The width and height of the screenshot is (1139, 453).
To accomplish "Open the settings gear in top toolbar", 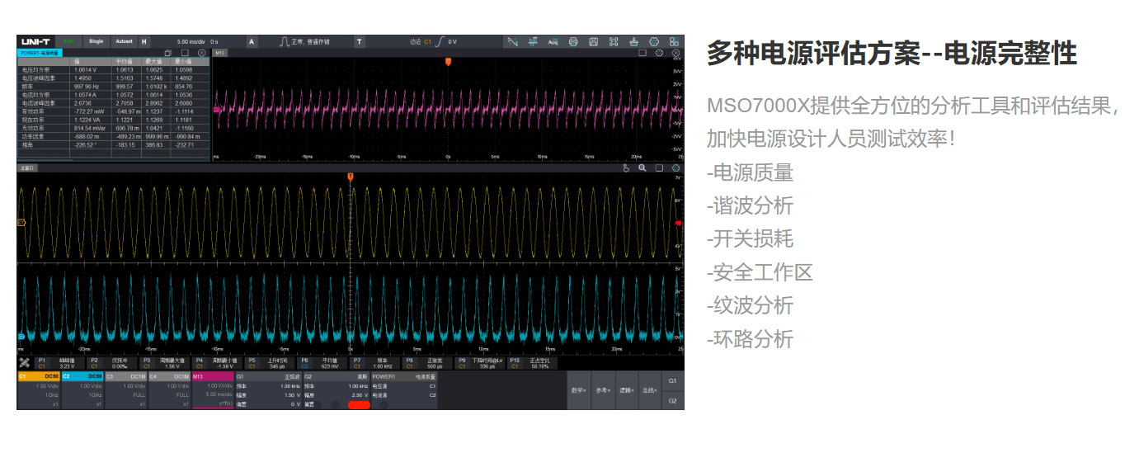I will point(654,41).
